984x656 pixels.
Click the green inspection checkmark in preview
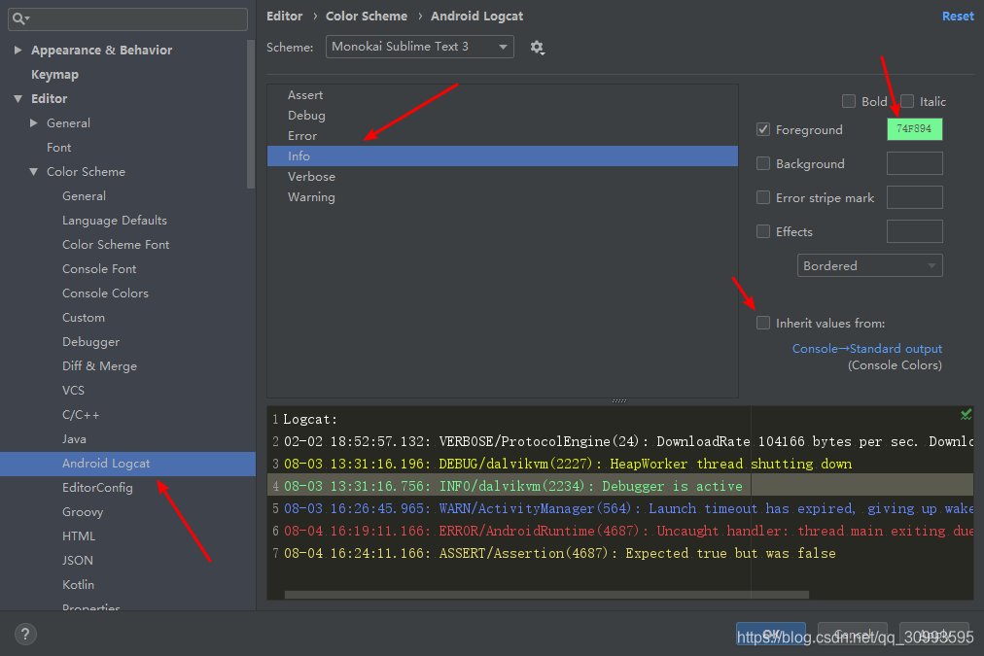[x=966, y=414]
